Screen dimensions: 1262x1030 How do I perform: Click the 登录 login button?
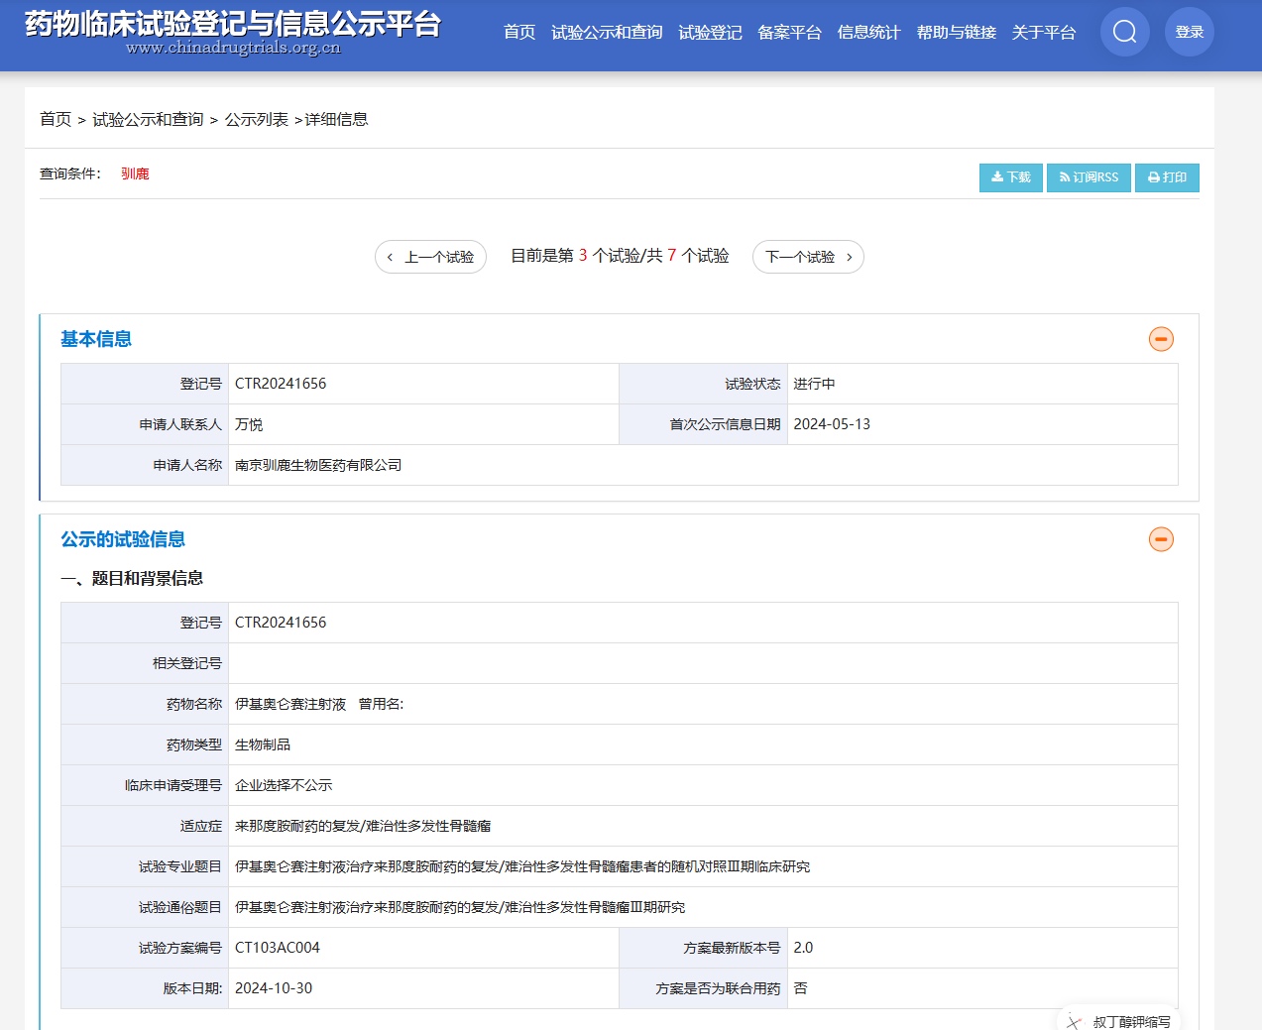1189,32
